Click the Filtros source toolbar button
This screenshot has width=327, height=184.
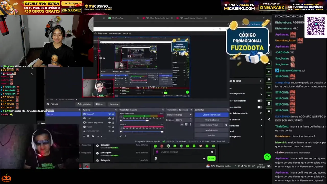[100, 104]
